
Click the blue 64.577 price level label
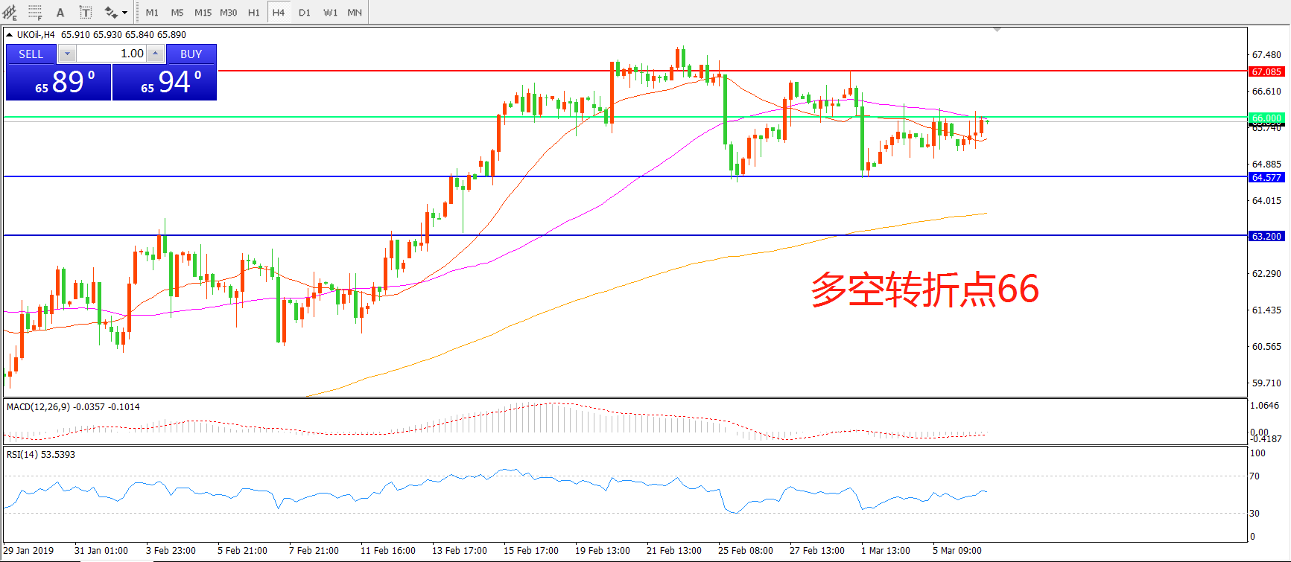pyautogui.click(x=1266, y=177)
